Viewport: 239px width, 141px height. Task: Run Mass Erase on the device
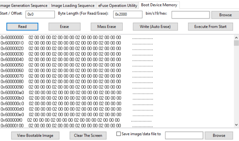tap(106, 26)
